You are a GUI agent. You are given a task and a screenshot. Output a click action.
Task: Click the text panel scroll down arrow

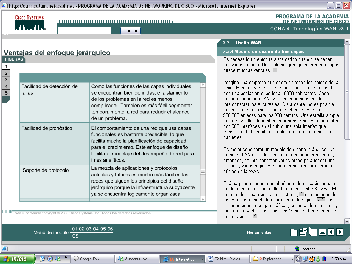pyautogui.click(x=347, y=221)
